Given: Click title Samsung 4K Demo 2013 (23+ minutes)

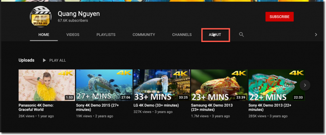Looking at the screenshot, I should click(x=212, y=107).
